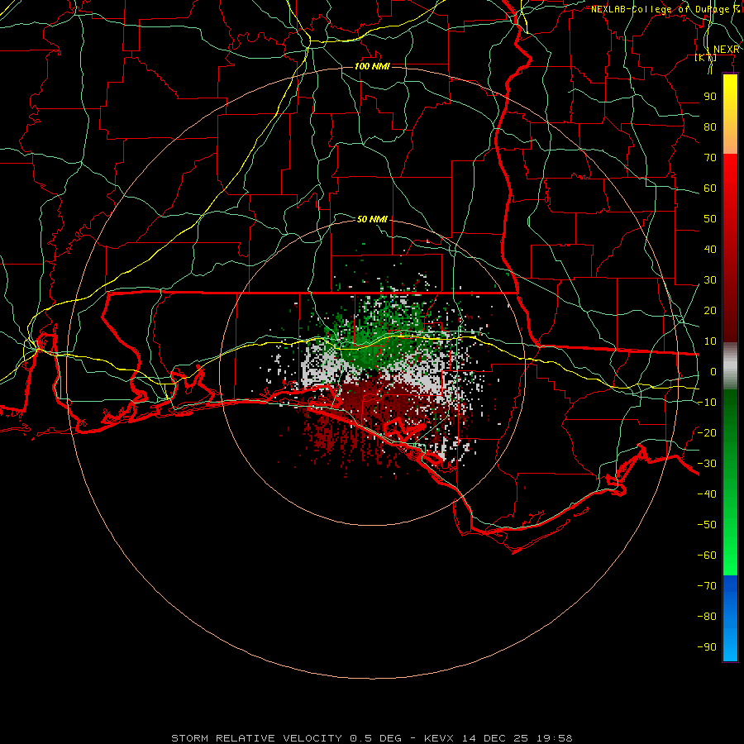744x744 pixels.
Task: Click the "100 NMI" range ring label
Action: tap(372, 66)
